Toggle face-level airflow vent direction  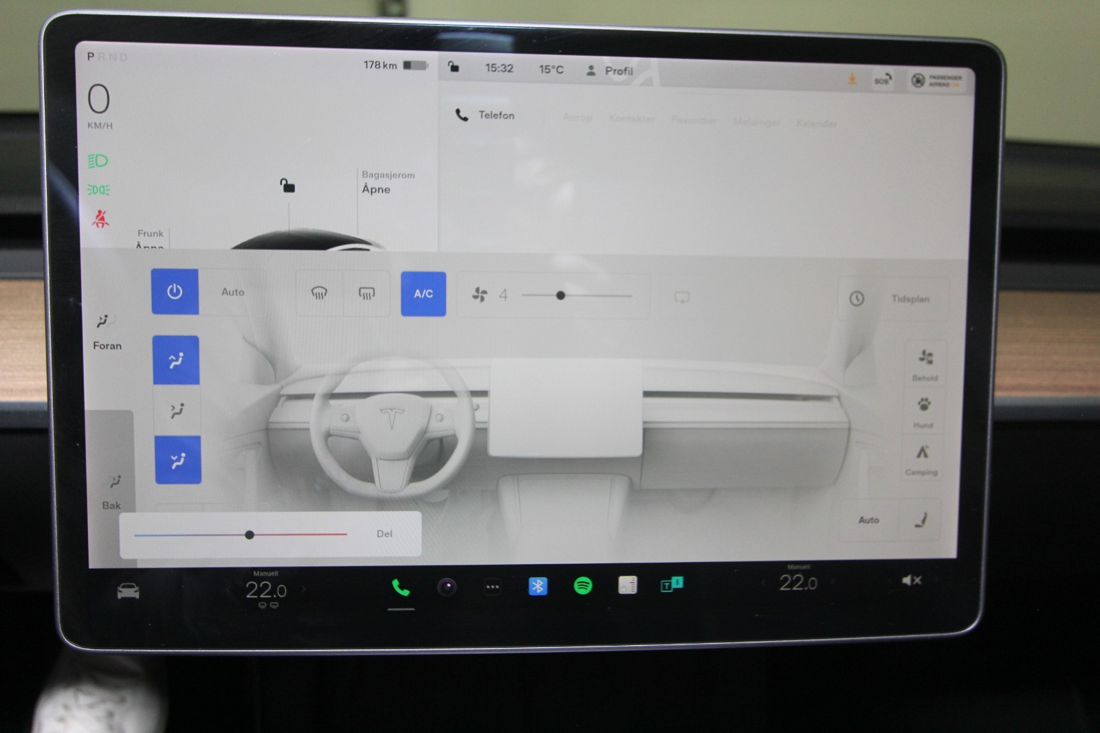[177, 410]
